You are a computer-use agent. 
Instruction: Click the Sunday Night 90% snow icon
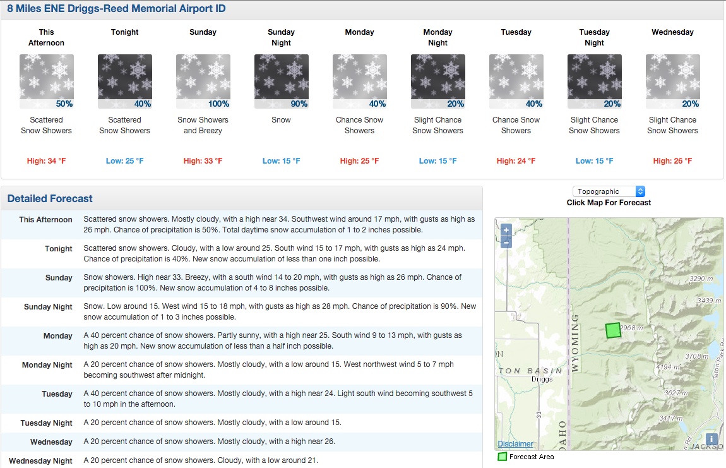(x=281, y=81)
